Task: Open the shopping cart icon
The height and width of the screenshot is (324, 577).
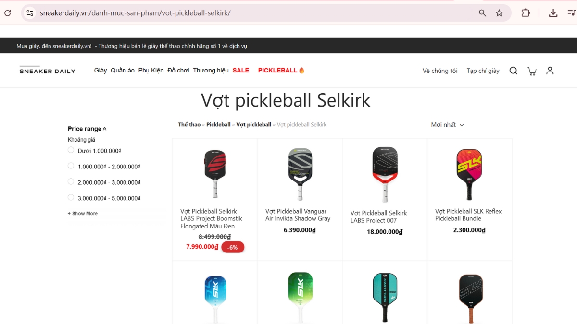Action: click(532, 71)
